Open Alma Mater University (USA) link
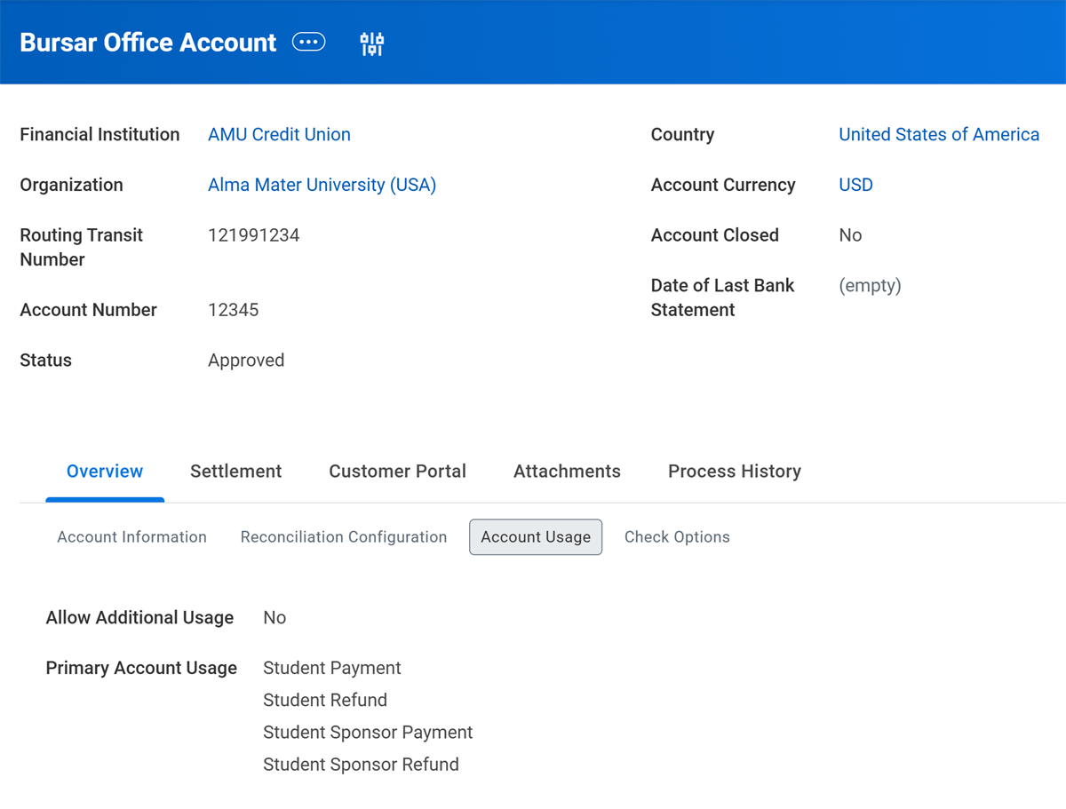This screenshot has height=809, width=1066. 322,186
